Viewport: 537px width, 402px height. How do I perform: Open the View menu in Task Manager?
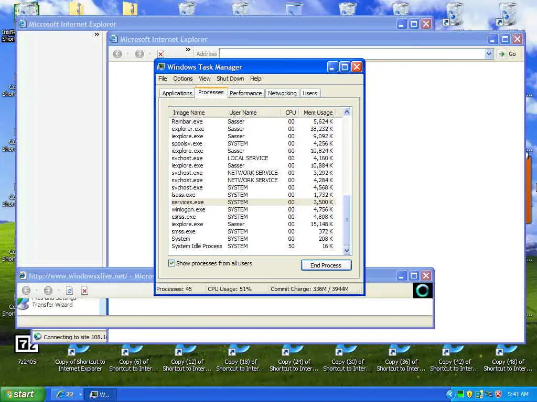tap(205, 79)
